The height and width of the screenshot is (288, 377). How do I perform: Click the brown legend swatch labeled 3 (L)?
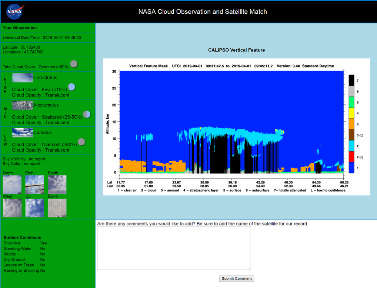pos(351,135)
